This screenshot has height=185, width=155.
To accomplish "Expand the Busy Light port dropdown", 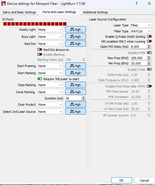I will pyautogui.click(x=50, y=37).
